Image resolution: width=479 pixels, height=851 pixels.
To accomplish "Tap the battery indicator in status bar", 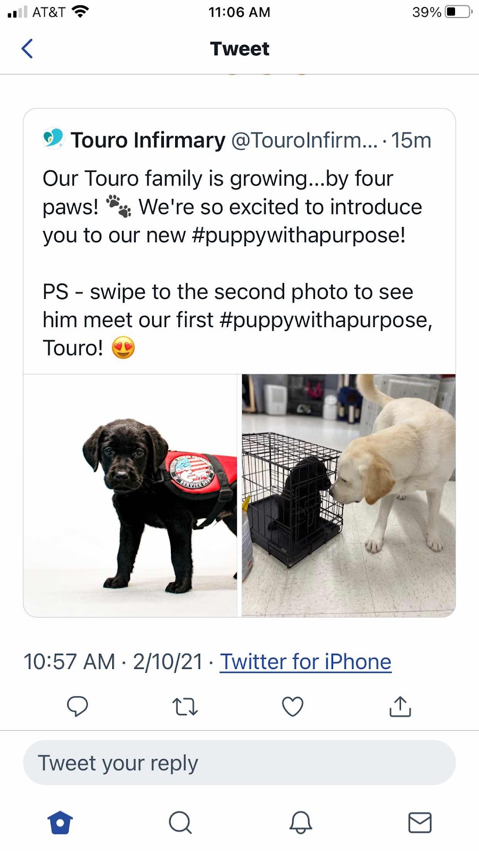I will coord(459,12).
